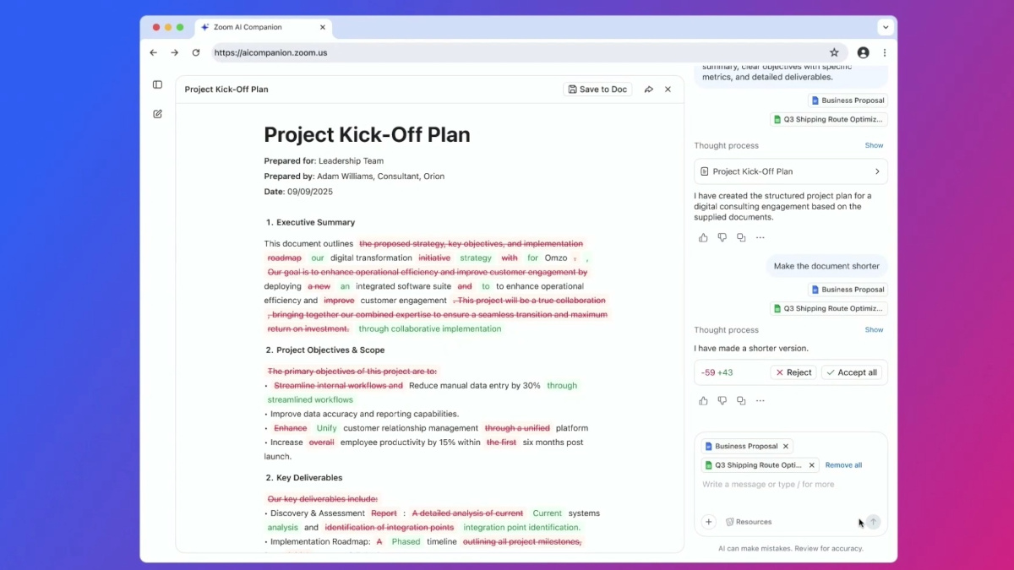Send message with arrow button
The width and height of the screenshot is (1014, 570).
pyautogui.click(x=873, y=522)
